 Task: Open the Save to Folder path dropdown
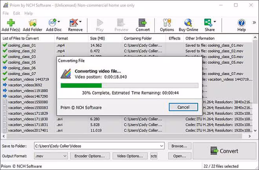coord(162,146)
